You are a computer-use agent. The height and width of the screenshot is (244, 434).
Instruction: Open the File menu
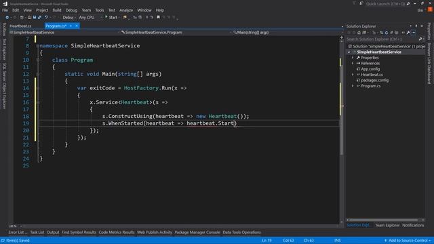pos(5,10)
